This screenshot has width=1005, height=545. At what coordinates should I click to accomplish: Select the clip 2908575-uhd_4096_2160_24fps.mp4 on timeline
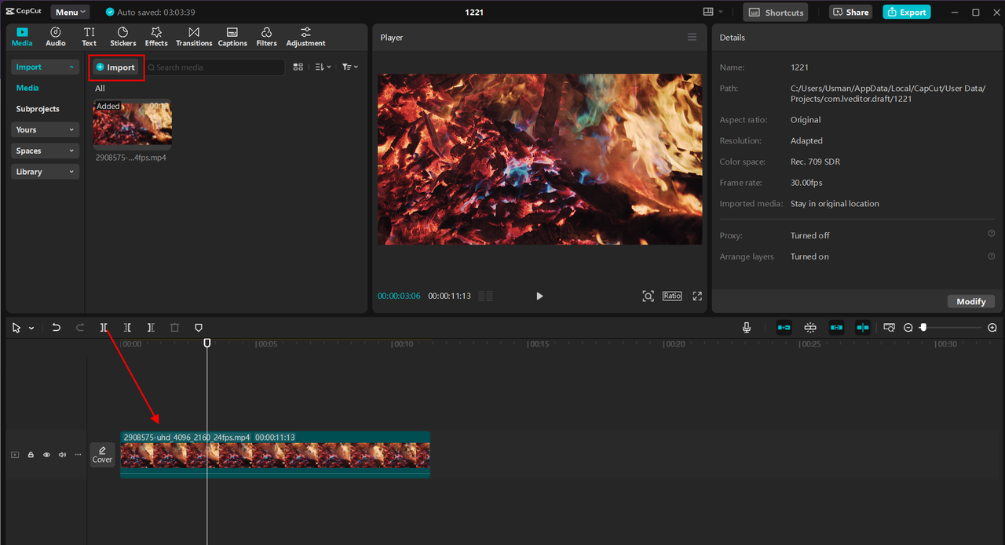pyautogui.click(x=275, y=454)
